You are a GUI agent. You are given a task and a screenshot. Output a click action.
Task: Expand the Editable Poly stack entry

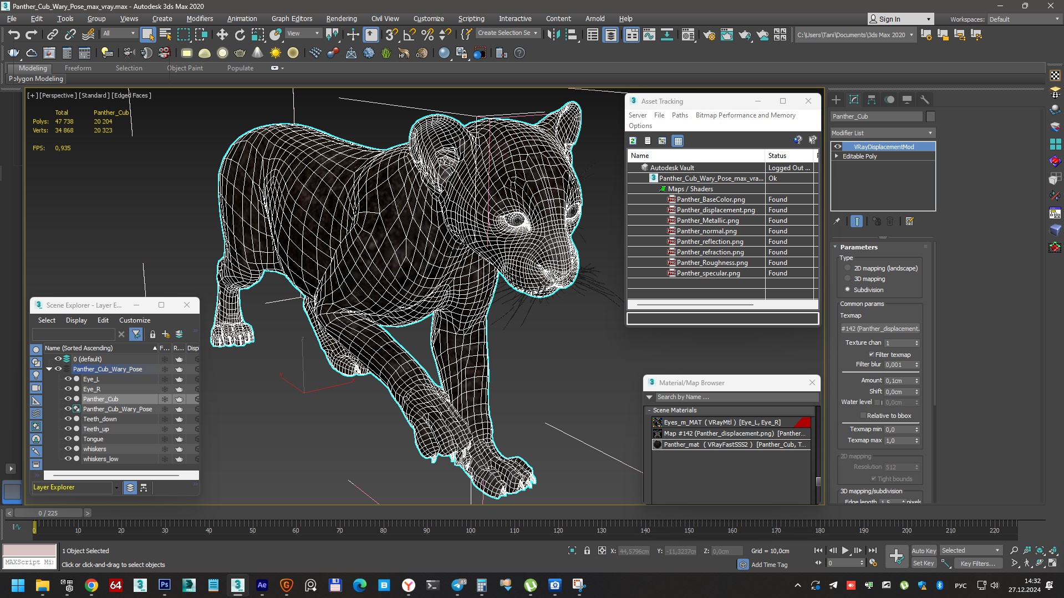pos(837,156)
